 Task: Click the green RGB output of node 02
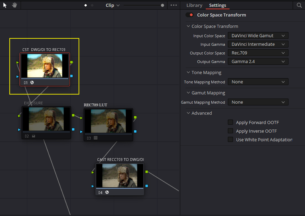tap(73, 115)
